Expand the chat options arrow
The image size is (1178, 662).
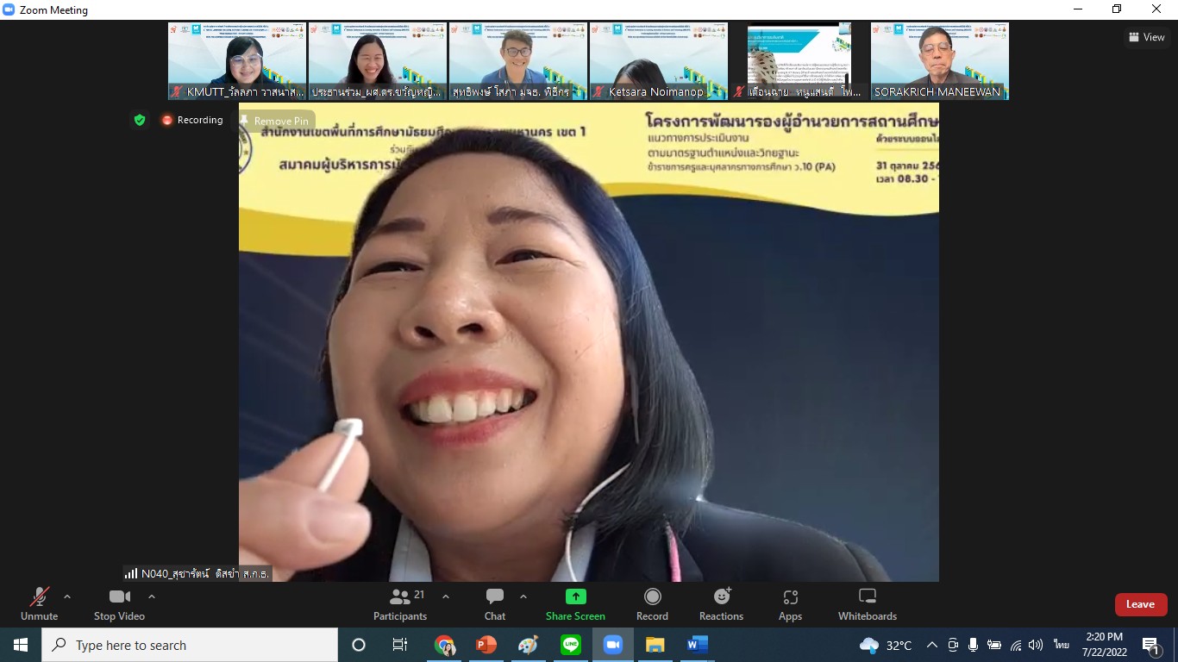523,596
